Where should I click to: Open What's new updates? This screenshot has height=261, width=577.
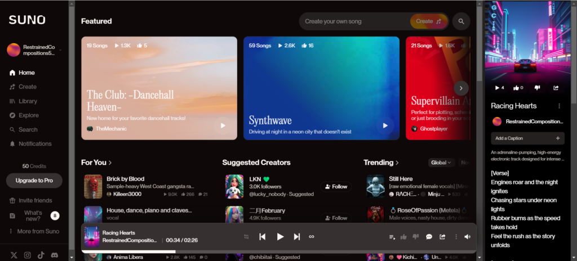pyautogui.click(x=34, y=216)
